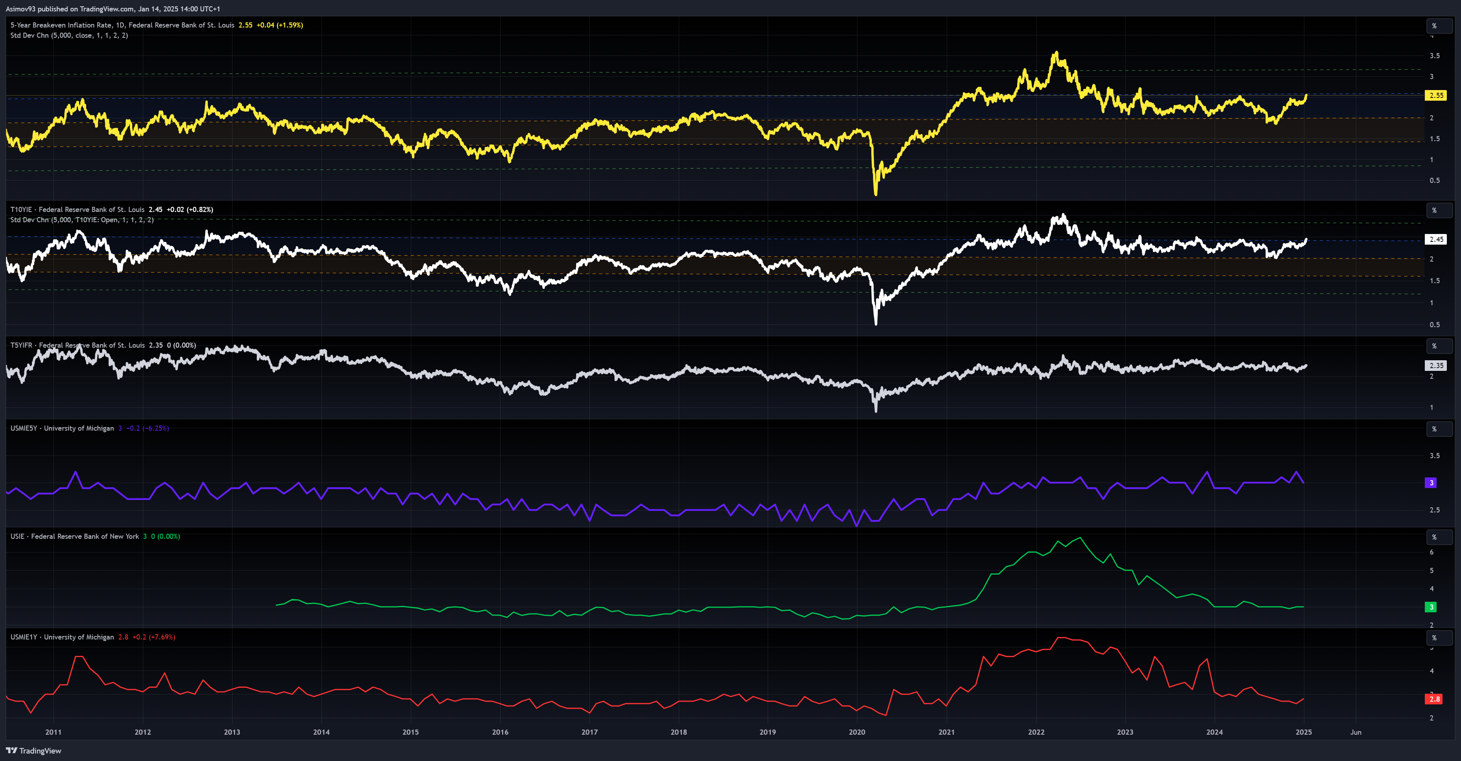The height and width of the screenshot is (761, 1461).
Task: Click the Std Dev Chn T10YIE Open indicator legend
Action: tap(82, 220)
